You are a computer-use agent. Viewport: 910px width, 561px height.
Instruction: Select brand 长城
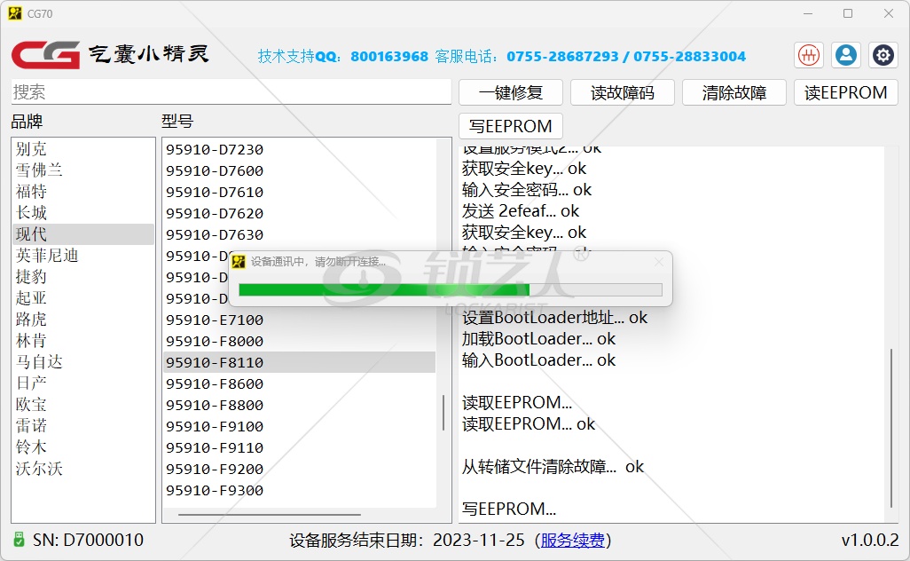tap(83, 213)
